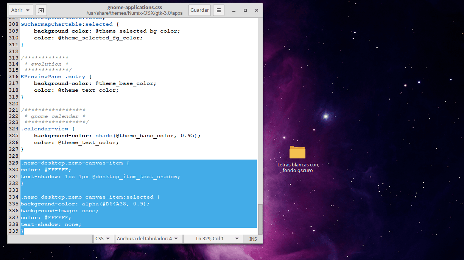Image resolution: width=464 pixels, height=260 pixels.
Task: Select the yellow folder icon on the desktop
Action: point(297,152)
